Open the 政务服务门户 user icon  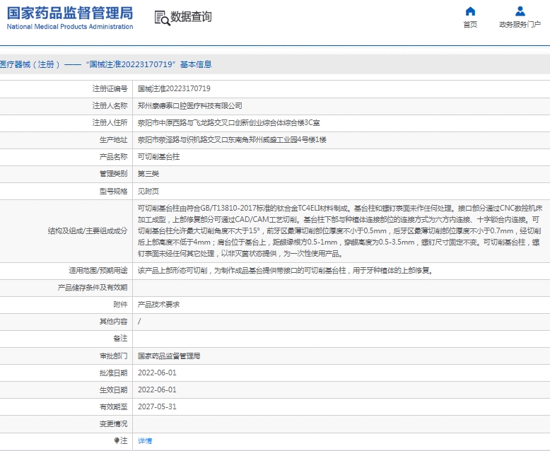(x=520, y=11)
